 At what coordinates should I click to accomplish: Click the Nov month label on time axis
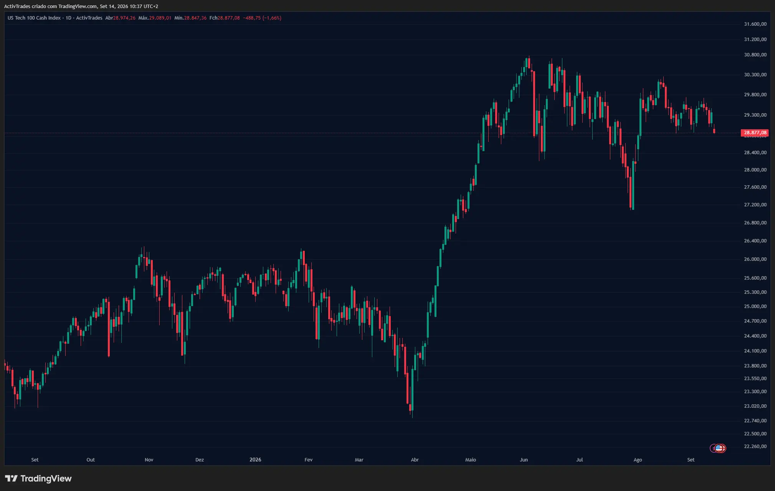coord(149,460)
